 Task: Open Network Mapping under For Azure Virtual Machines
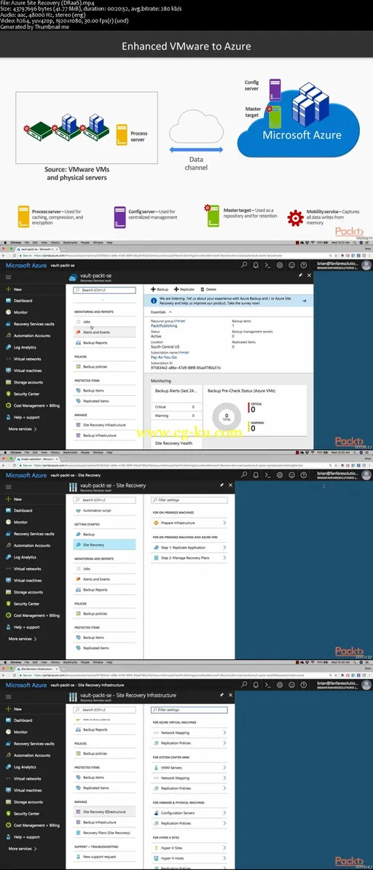189,732
